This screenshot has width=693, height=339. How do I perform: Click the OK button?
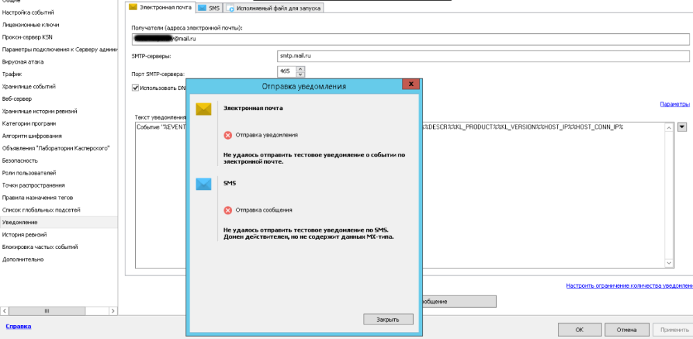point(579,329)
